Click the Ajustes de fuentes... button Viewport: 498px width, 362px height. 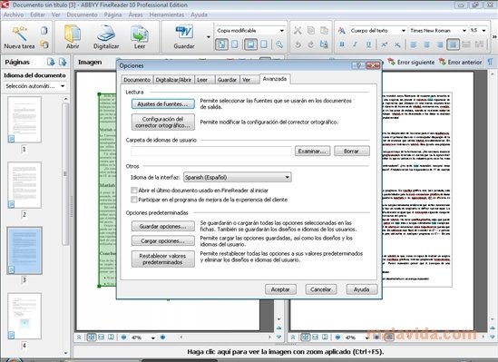coord(163,103)
